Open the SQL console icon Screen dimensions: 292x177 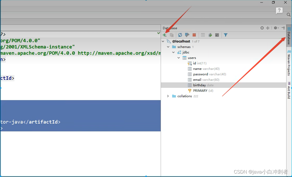pyautogui.click(x=217, y=35)
